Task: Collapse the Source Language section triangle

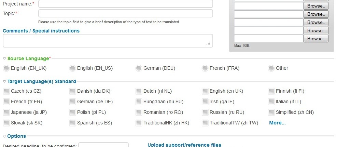Action: (4, 59)
